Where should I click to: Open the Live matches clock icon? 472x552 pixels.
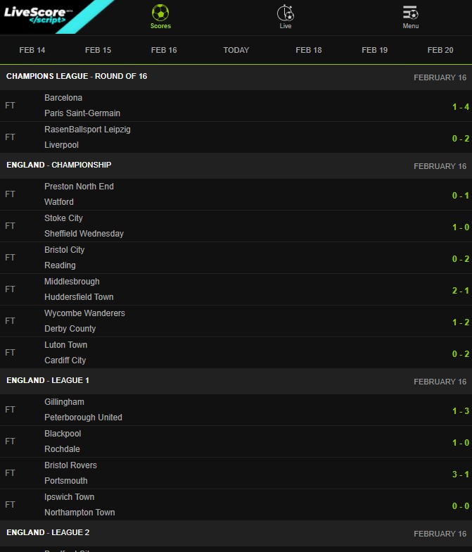click(286, 13)
